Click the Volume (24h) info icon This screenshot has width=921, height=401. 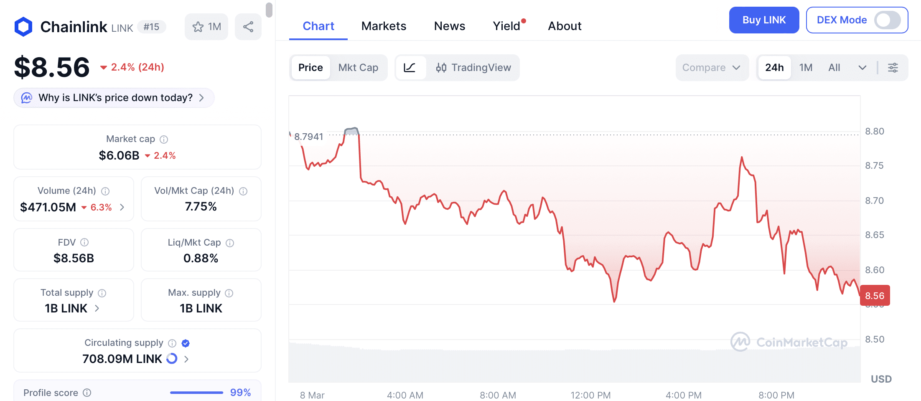click(x=105, y=191)
